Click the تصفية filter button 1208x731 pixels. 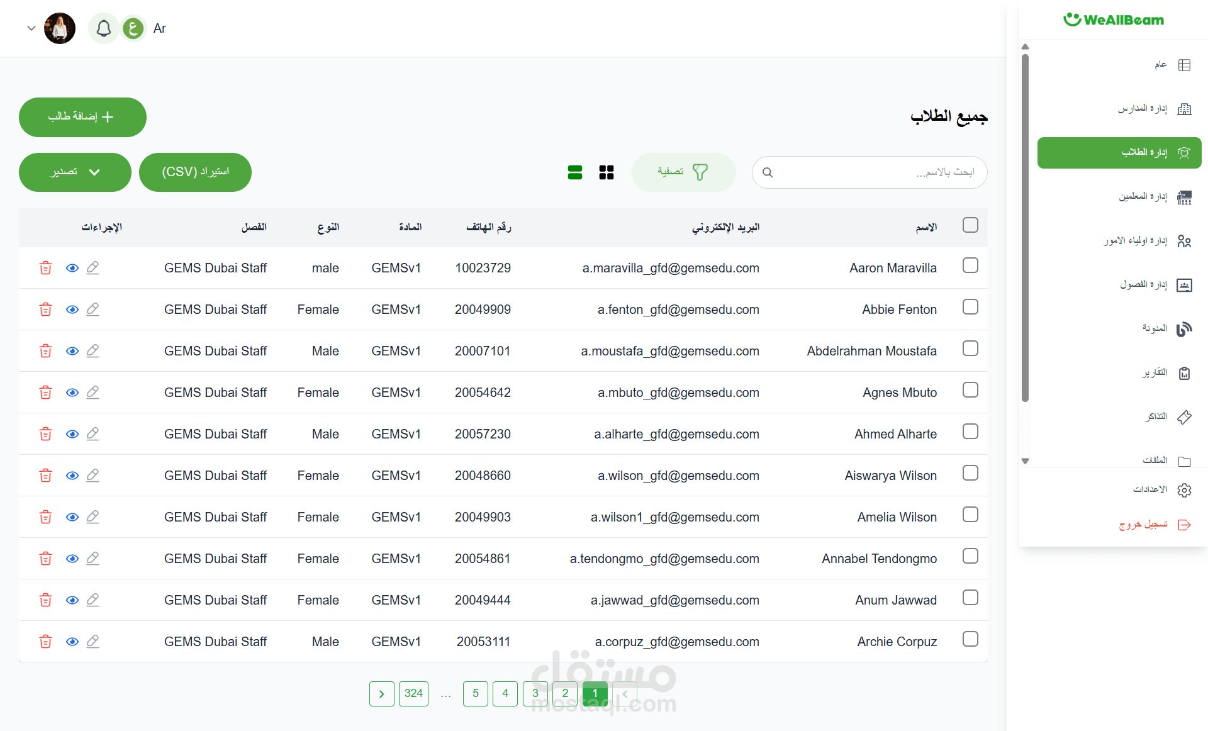click(x=683, y=172)
